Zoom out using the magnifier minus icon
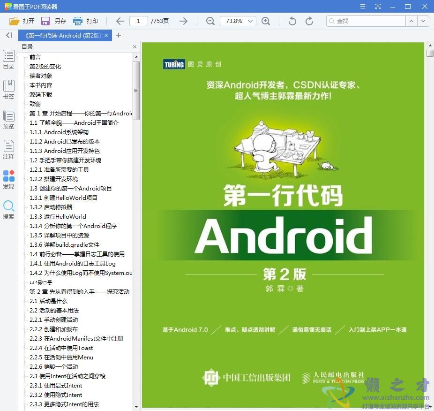The image size is (434, 411). 210,21
